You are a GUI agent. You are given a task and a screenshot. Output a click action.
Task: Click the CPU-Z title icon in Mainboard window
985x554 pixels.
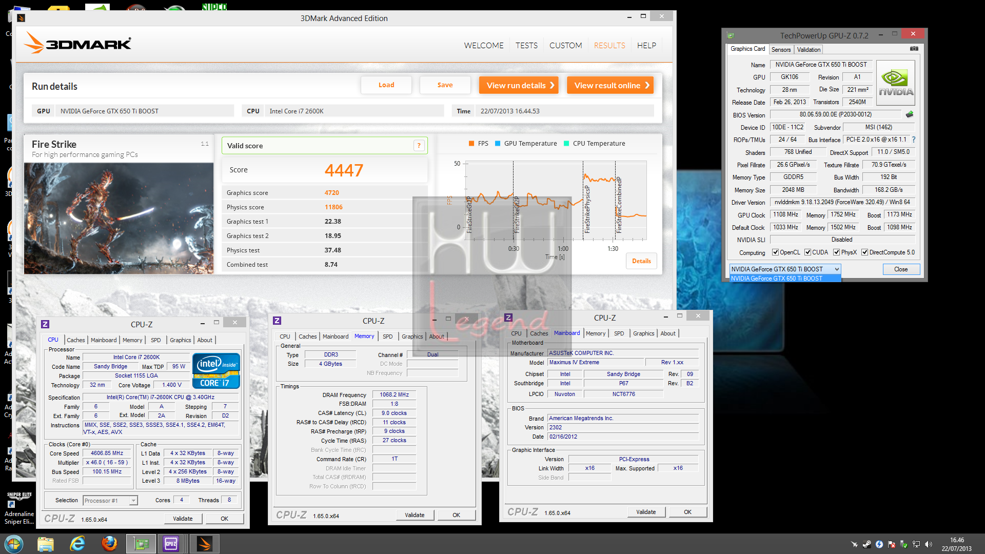pyautogui.click(x=508, y=318)
